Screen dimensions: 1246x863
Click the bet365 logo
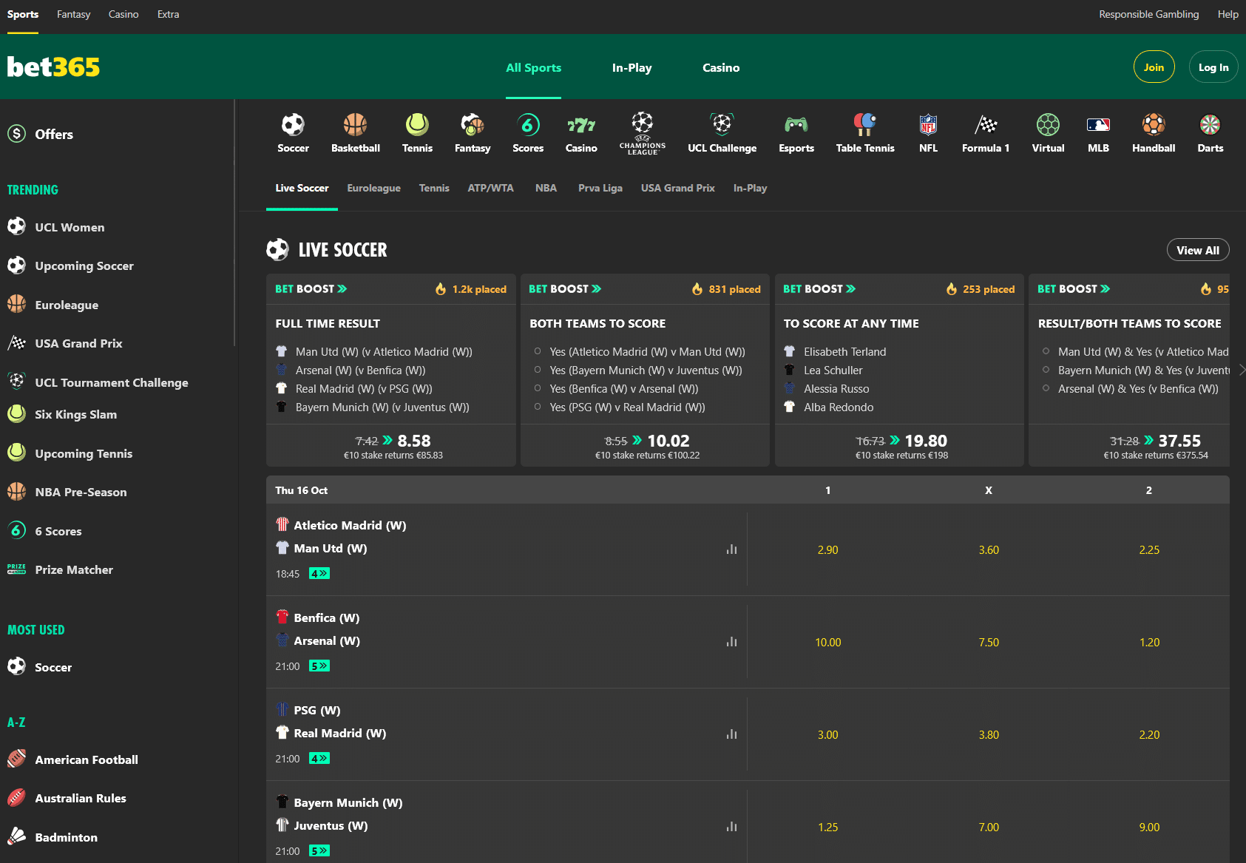pos(53,67)
